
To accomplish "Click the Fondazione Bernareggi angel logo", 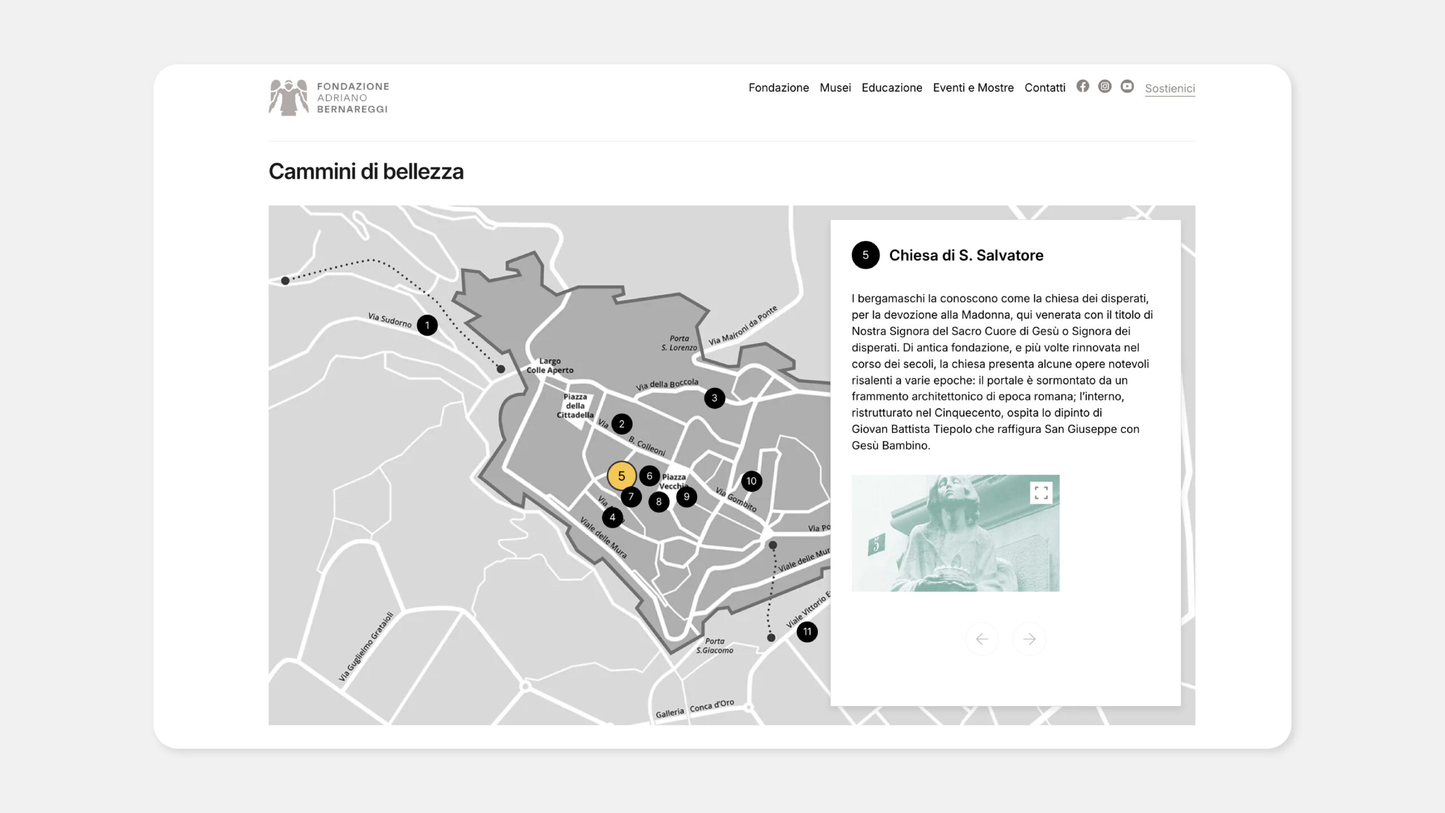I will (x=288, y=98).
